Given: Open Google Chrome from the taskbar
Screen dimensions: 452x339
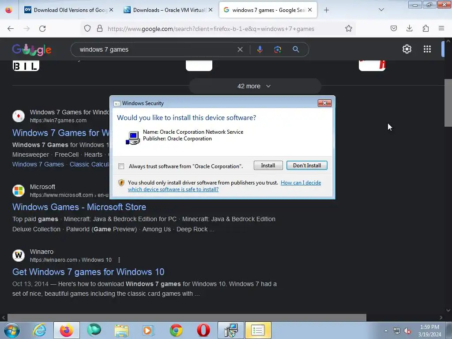Looking at the screenshot, I should click(176, 330).
